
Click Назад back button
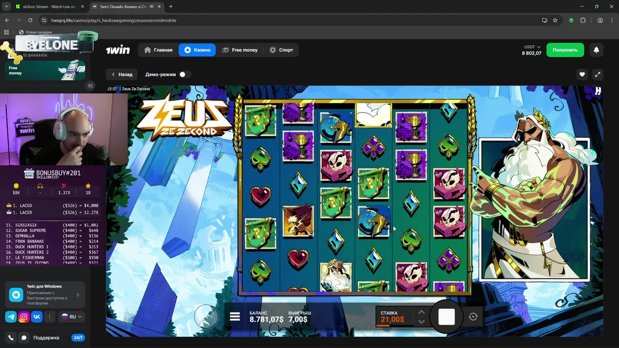pos(122,74)
